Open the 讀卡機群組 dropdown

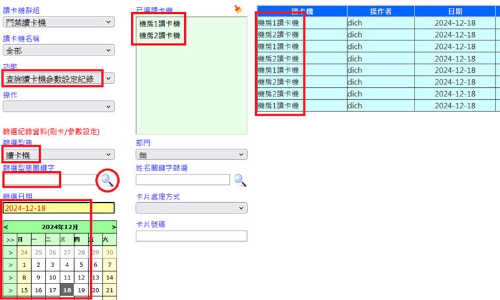(58, 22)
